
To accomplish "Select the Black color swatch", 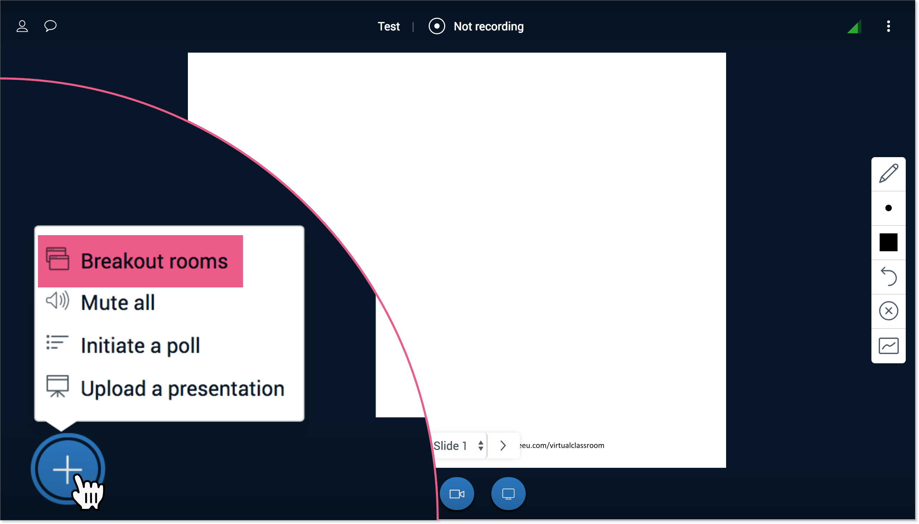I will point(888,242).
